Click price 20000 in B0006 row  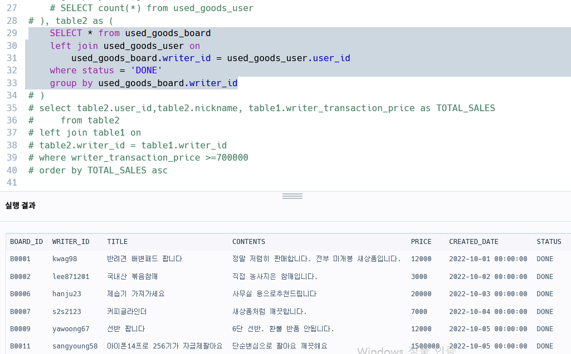pos(421,293)
